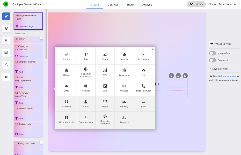
Task: Open the theme paint sidebar tool
Action: (x=6, y=28)
